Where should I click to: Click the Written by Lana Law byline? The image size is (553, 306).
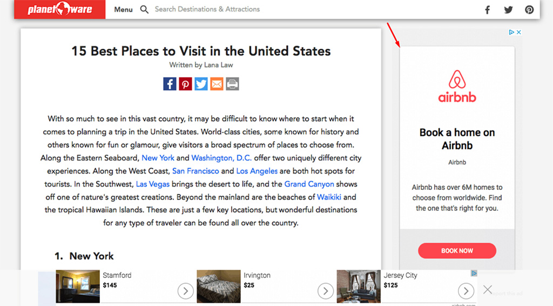(x=201, y=65)
